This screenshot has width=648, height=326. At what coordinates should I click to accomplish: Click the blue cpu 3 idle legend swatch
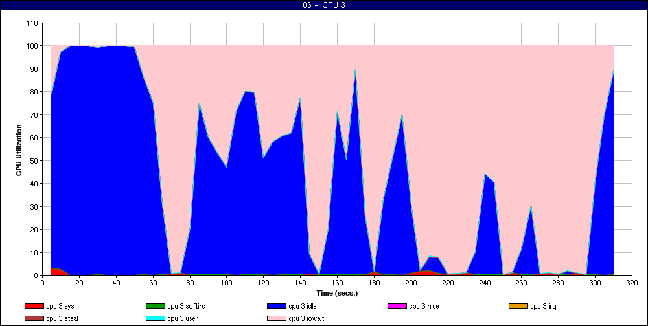[277, 306]
